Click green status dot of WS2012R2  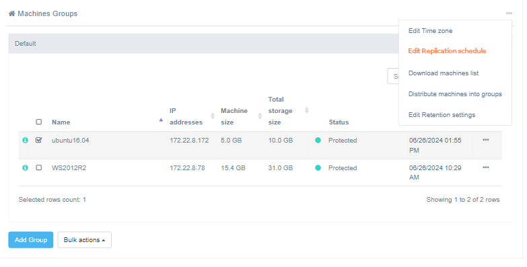[x=318, y=167]
